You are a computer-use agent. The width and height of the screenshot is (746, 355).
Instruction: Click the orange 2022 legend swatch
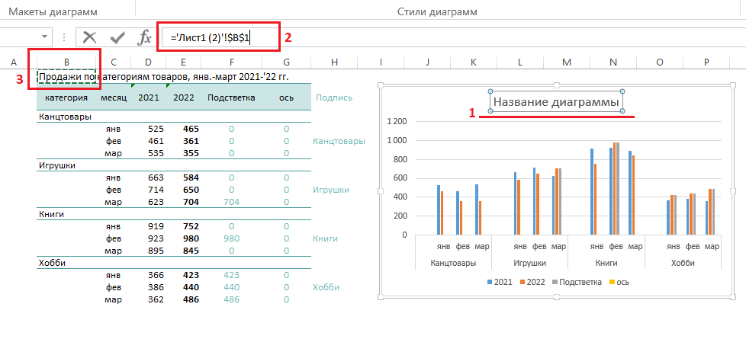coord(524,282)
